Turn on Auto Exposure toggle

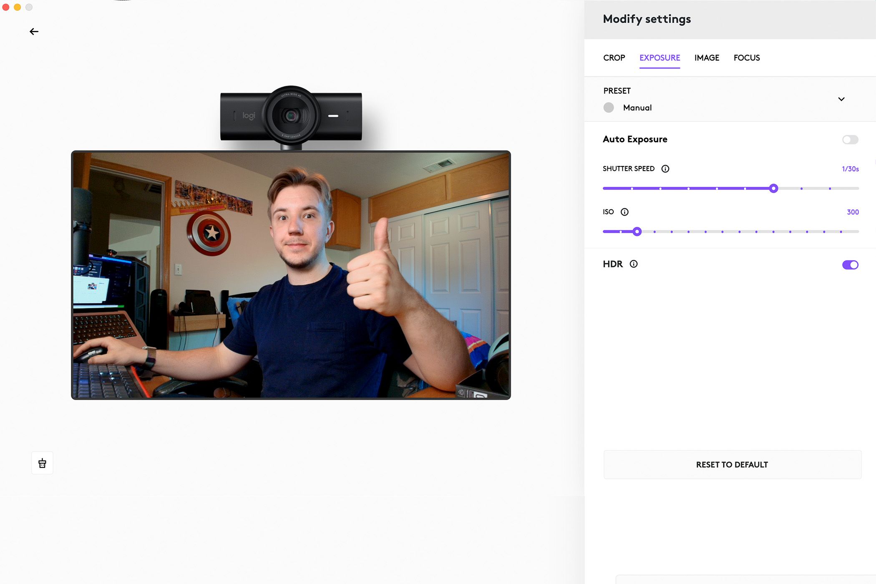(850, 140)
